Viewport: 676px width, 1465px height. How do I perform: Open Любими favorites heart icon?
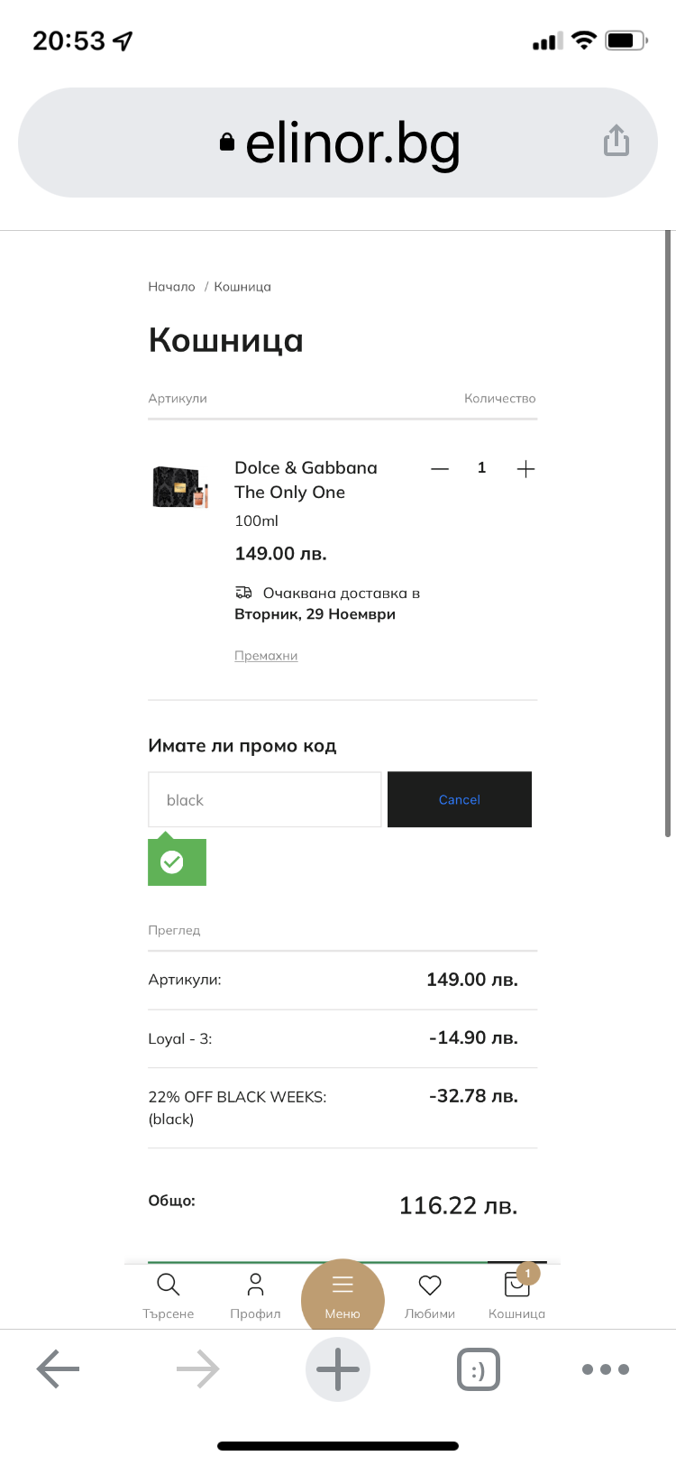pos(430,1295)
